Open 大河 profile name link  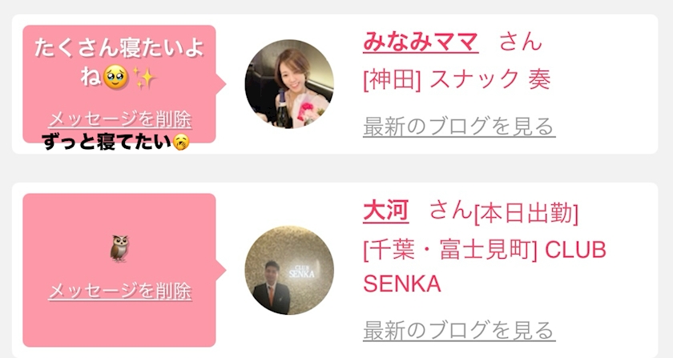point(385,211)
